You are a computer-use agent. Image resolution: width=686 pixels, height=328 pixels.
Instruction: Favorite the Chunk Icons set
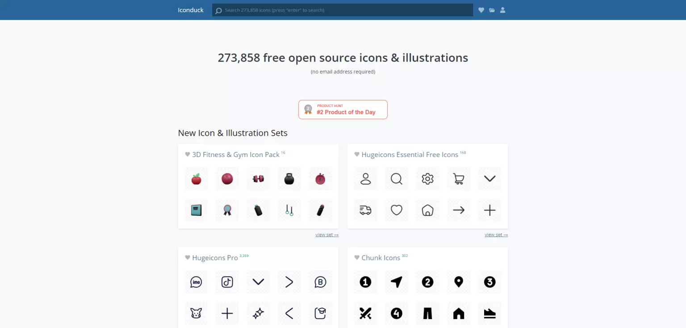(357, 257)
